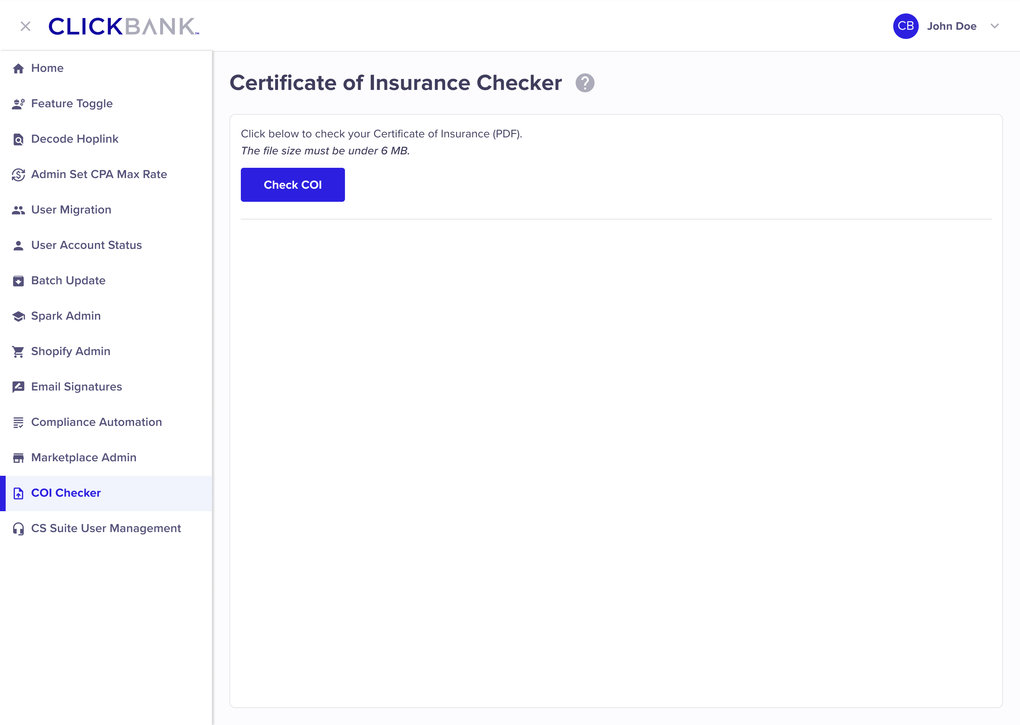
Task: Open Batch Update from the sidebar
Action: point(68,280)
